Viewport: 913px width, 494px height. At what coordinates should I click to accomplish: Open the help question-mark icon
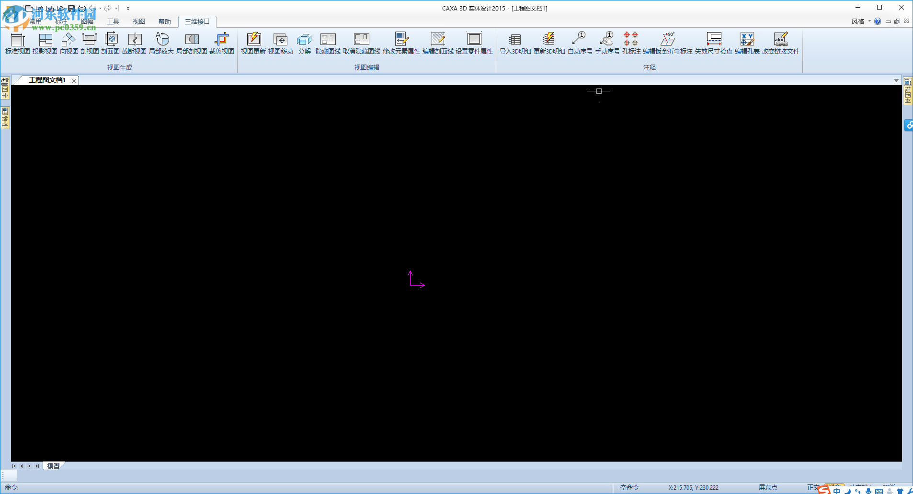click(x=878, y=22)
